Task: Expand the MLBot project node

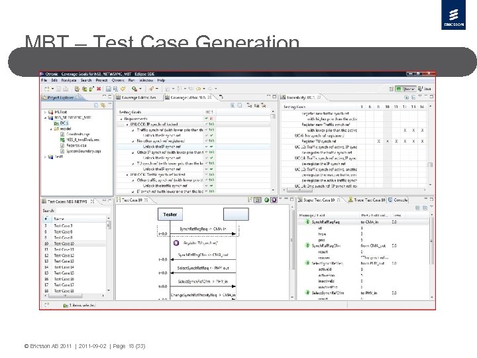Action: click(x=45, y=112)
